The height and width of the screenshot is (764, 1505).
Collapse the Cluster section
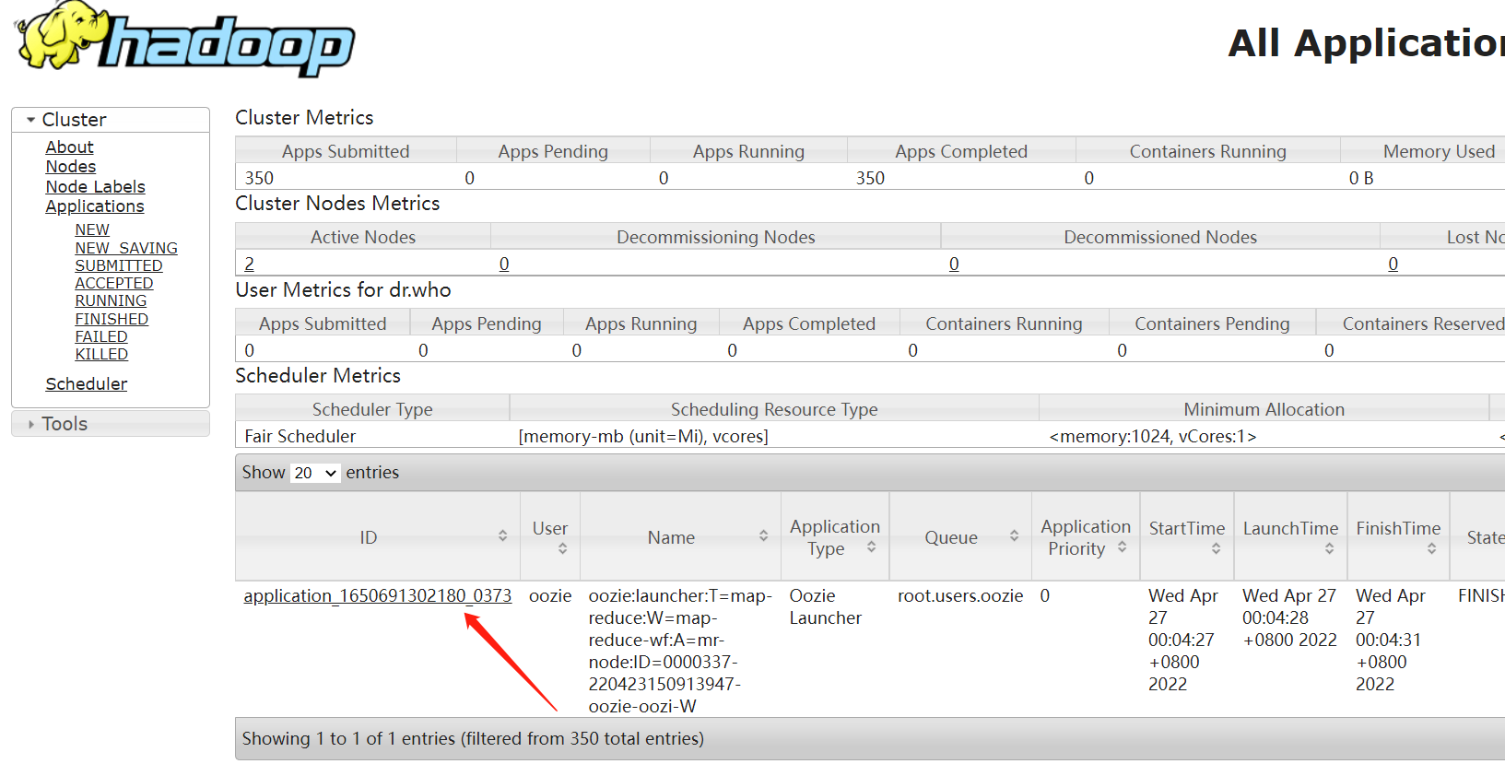(x=111, y=120)
